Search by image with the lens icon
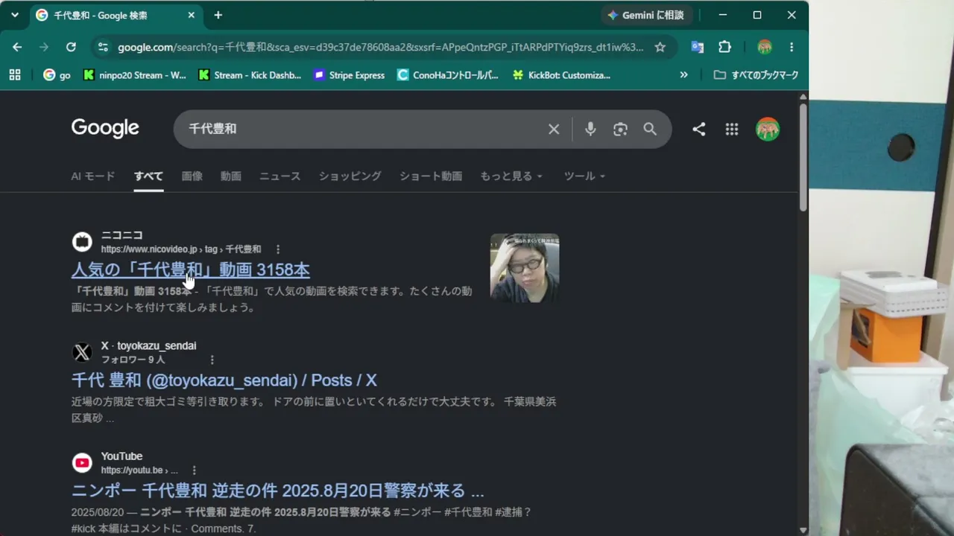Screen dimensions: 954x536 click(x=620, y=129)
